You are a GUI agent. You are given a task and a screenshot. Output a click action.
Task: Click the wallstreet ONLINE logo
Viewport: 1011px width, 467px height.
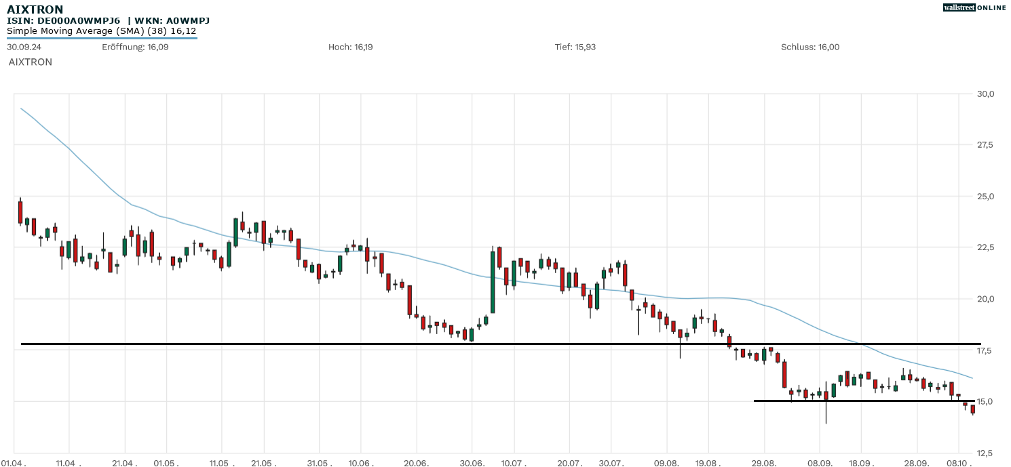974,7
